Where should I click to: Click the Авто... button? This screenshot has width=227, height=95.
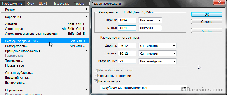[x=206, y=31]
